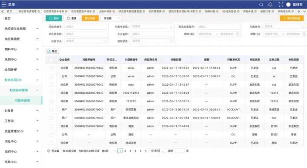Open calendar icon in 账期(止) field

pyautogui.click(x=304, y=34)
